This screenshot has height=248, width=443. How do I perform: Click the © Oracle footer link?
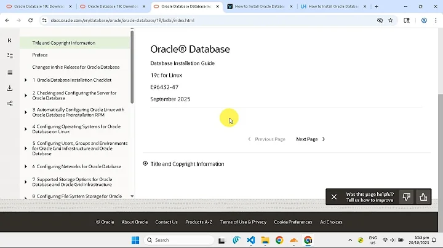coord(105,222)
